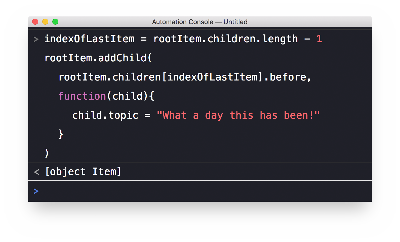Click the red number 1 literal

pos(319,39)
